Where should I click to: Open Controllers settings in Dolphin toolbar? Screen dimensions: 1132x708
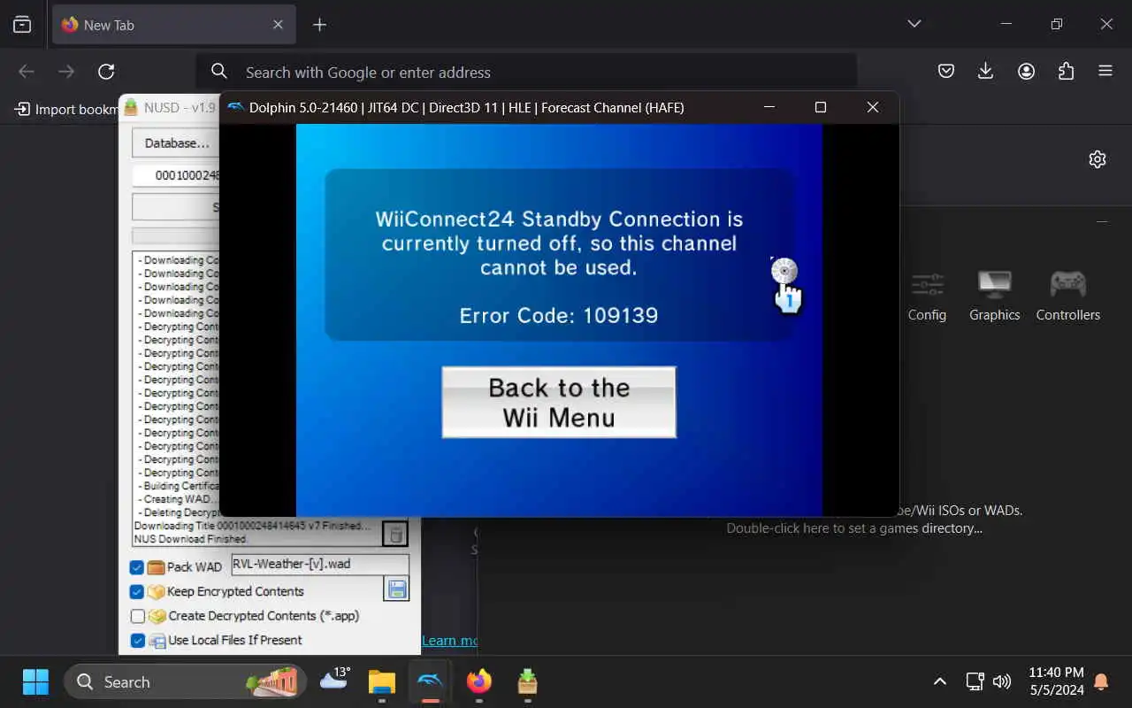pyautogui.click(x=1067, y=296)
